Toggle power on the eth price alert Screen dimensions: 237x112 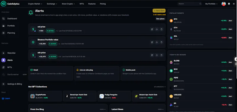[x=157, y=55]
